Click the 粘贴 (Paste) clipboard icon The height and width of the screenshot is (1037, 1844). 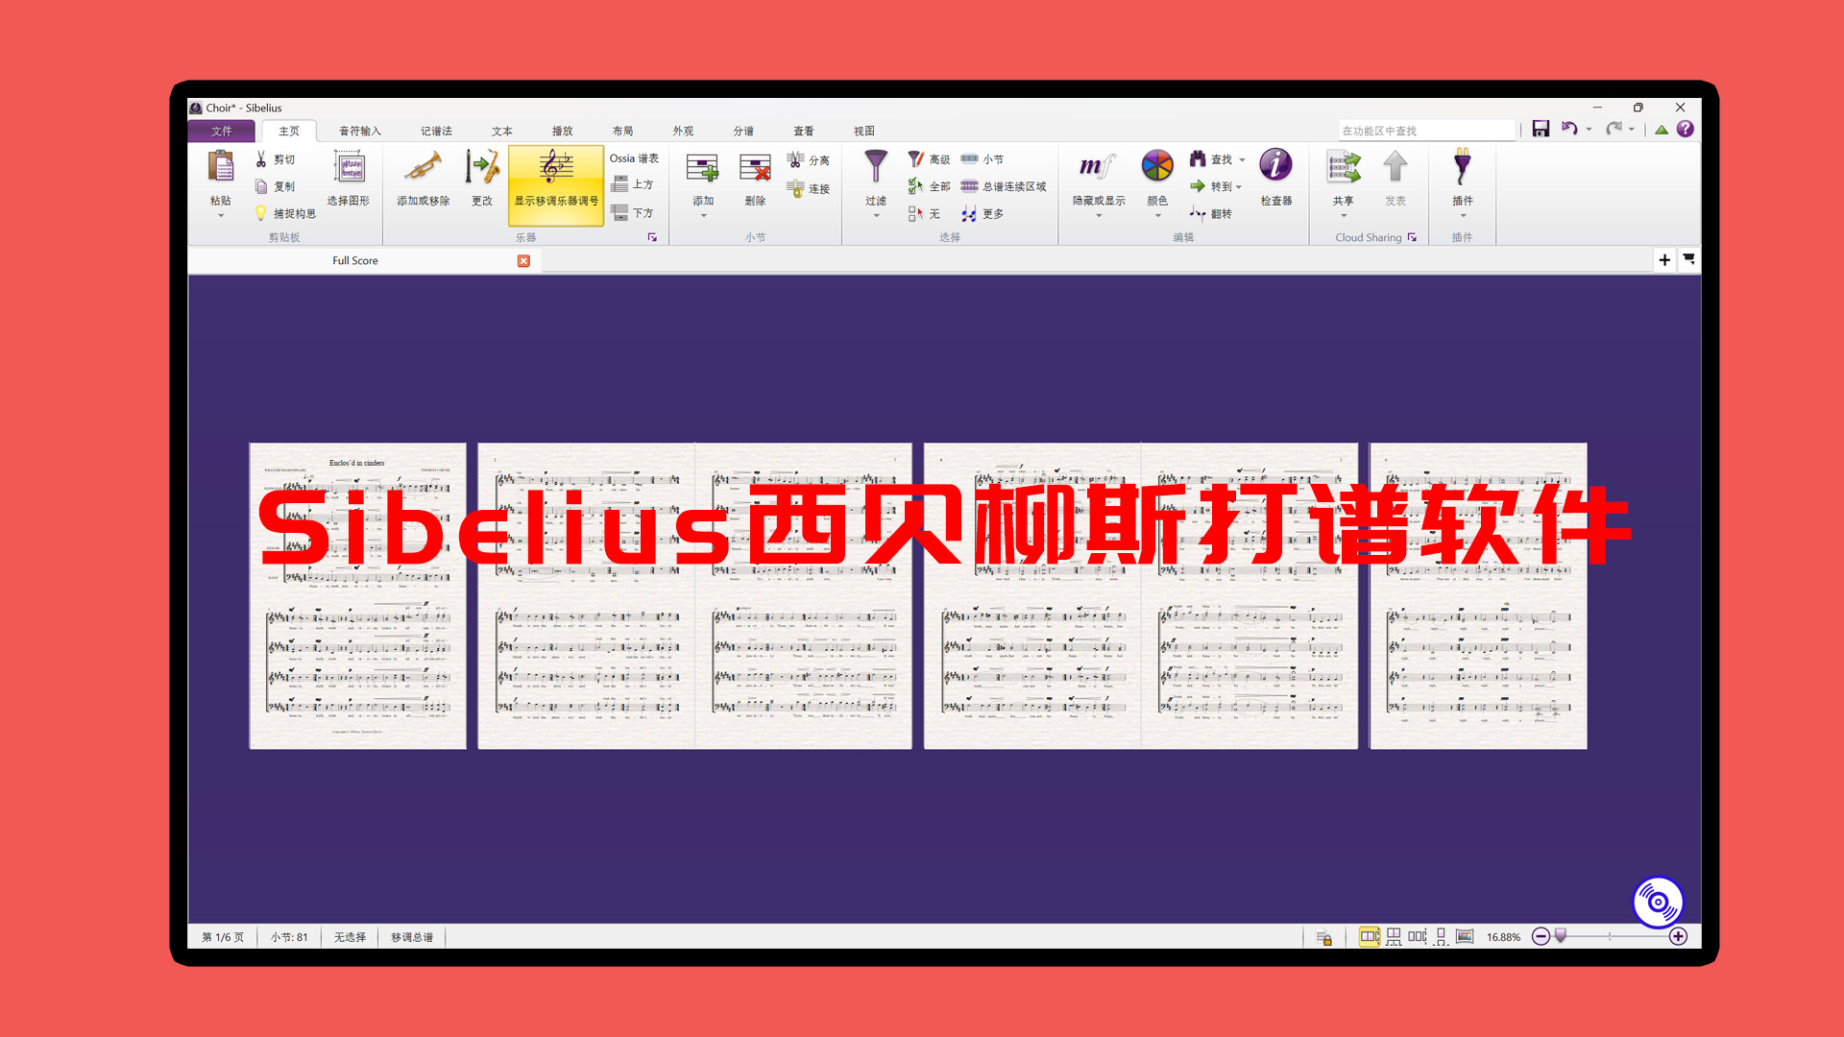[x=221, y=166]
